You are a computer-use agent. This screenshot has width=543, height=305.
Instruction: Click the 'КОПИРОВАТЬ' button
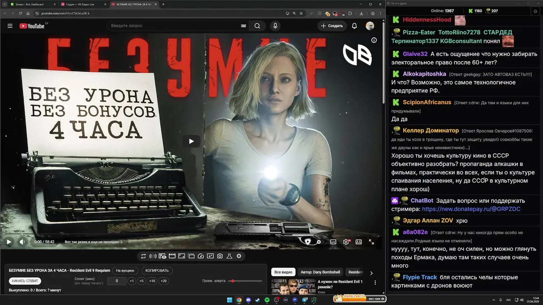tap(157, 271)
